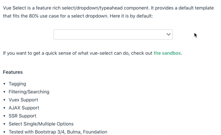Open the vue-select dropdown arrow
The height and width of the screenshot is (135, 221).
[x=169, y=34]
